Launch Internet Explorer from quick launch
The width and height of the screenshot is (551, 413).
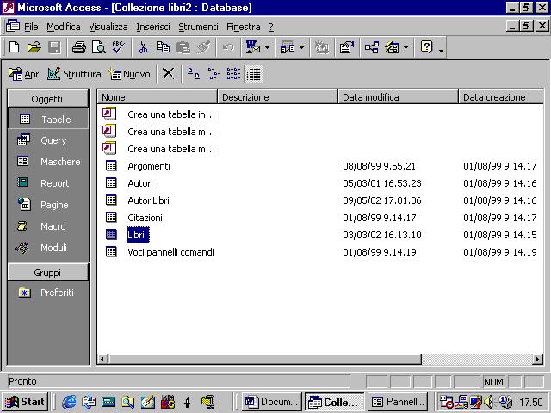[x=69, y=402]
